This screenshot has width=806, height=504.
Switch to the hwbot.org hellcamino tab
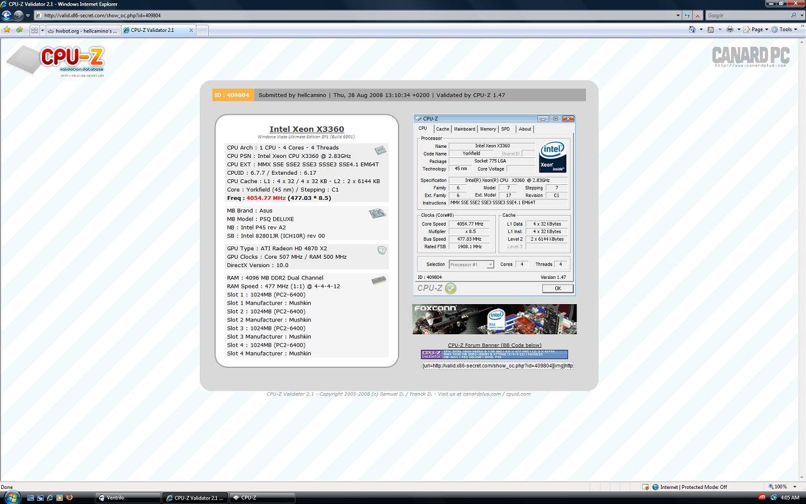pyautogui.click(x=83, y=31)
